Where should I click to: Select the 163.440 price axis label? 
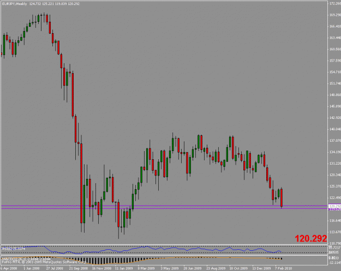pyautogui.click(x=335, y=38)
